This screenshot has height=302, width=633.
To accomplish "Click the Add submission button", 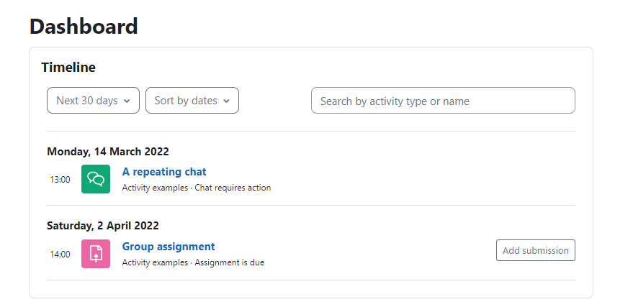I will point(535,250).
